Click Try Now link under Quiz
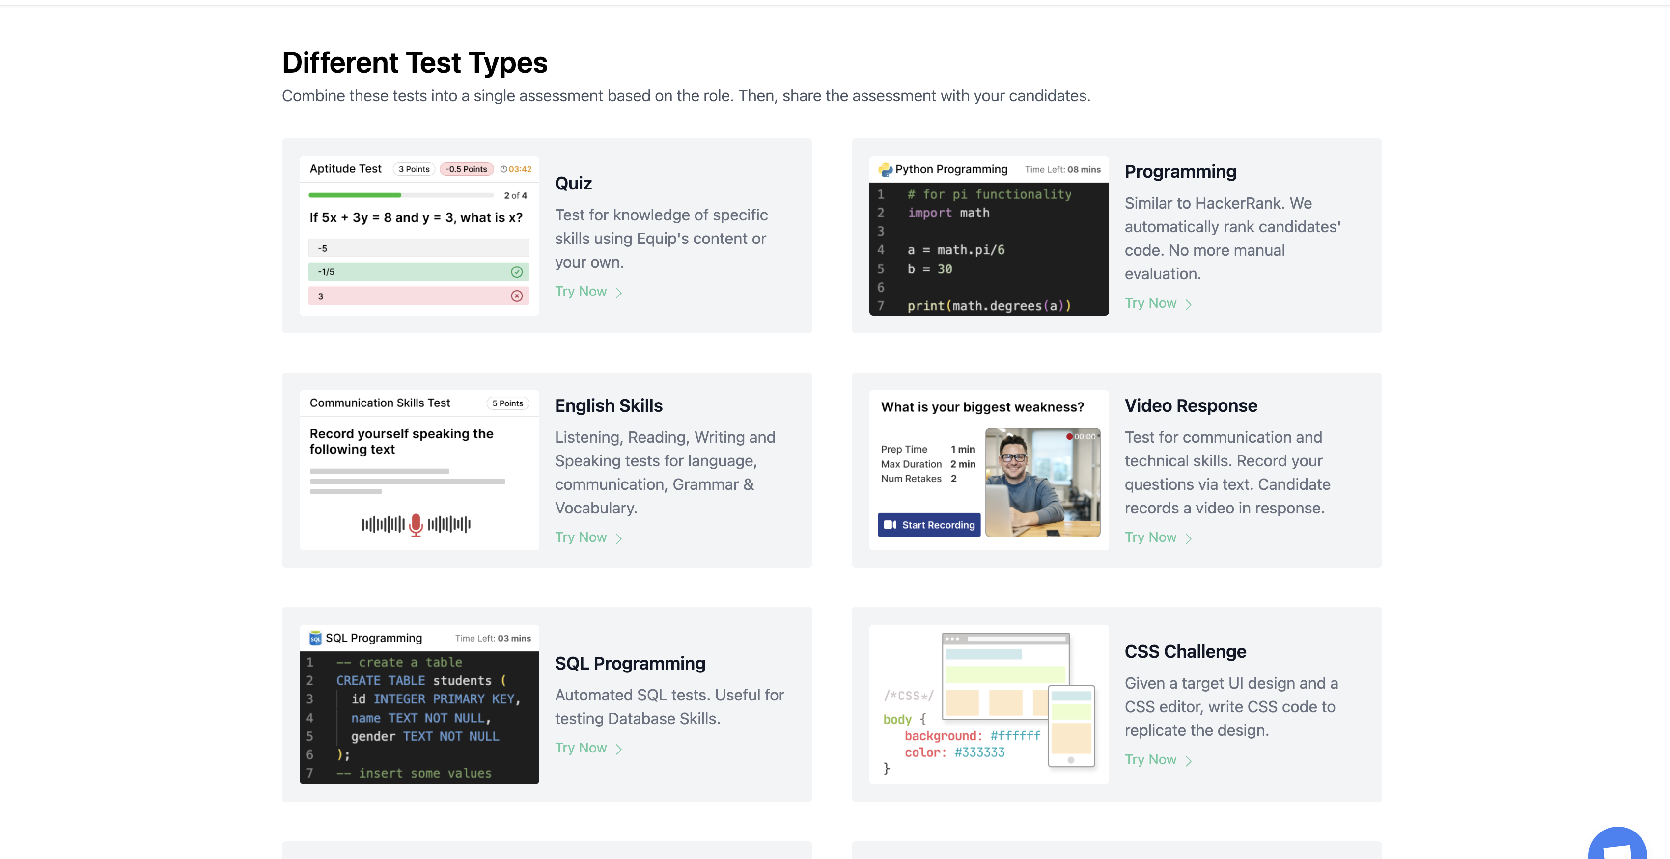The image size is (1670, 859). point(588,292)
